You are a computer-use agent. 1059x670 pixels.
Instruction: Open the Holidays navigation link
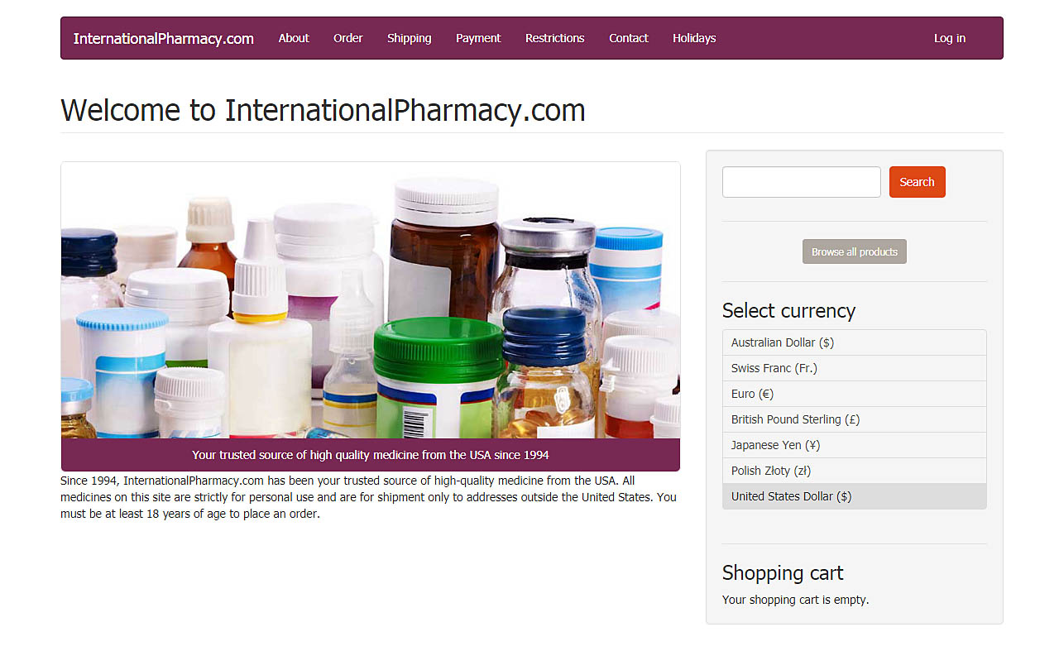(694, 38)
